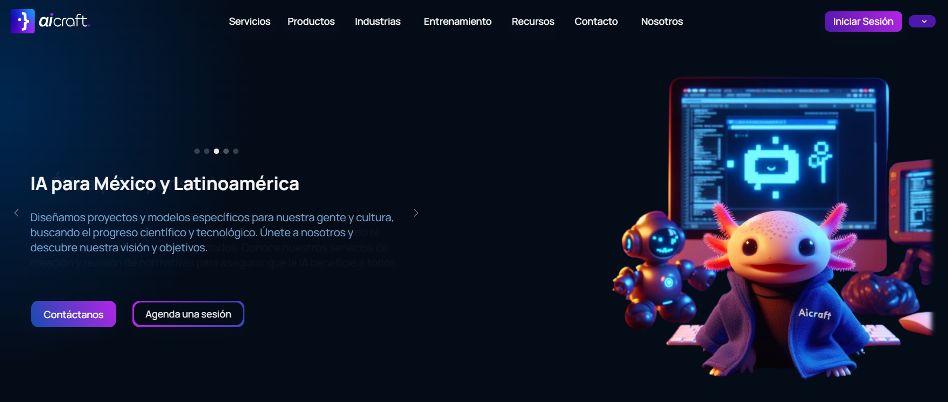The width and height of the screenshot is (948, 402).
Task: Click the Iniciar Sesión button
Action: coord(863,22)
